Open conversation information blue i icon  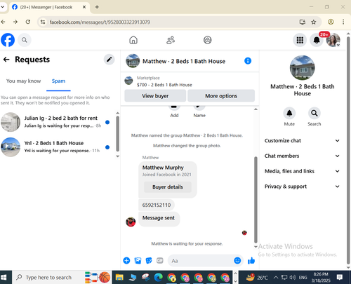coord(248,61)
